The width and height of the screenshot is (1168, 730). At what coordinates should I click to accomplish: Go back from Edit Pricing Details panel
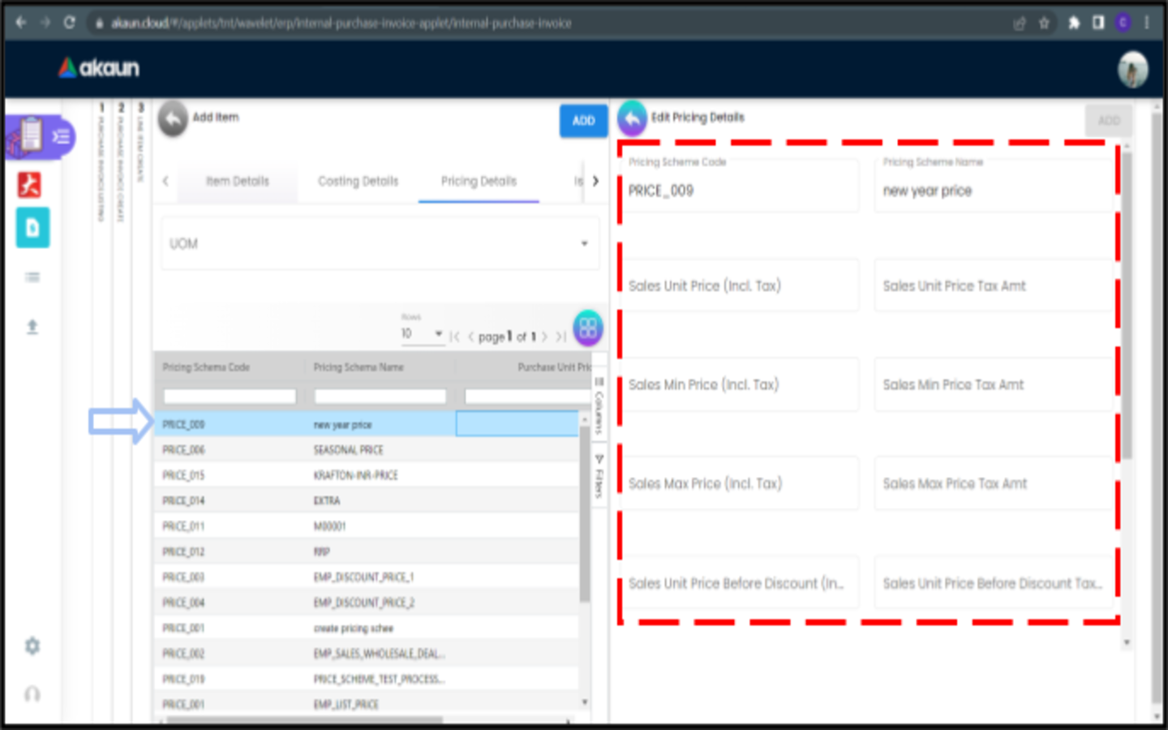[633, 118]
